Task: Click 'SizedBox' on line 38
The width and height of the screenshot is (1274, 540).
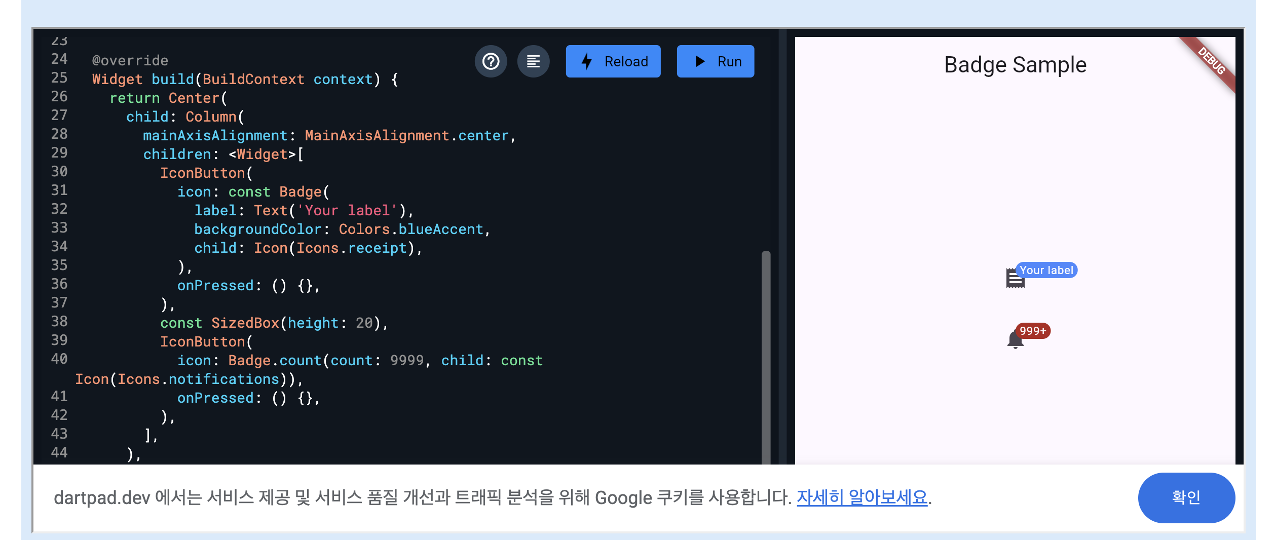Action: coord(245,323)
